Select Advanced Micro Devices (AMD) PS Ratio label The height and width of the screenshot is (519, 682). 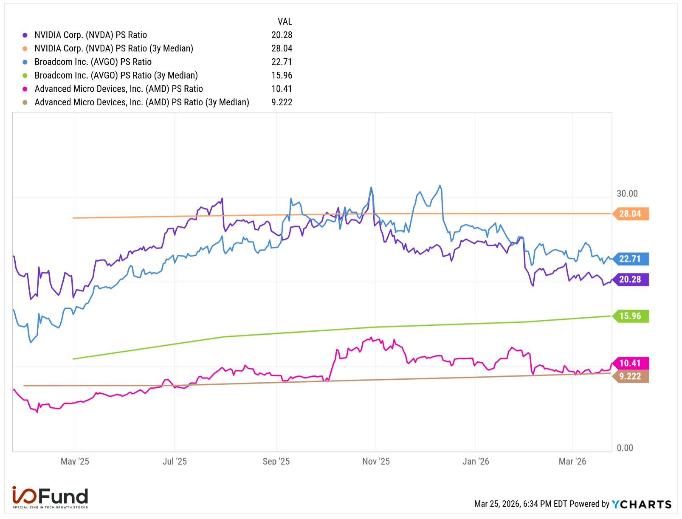118,89
